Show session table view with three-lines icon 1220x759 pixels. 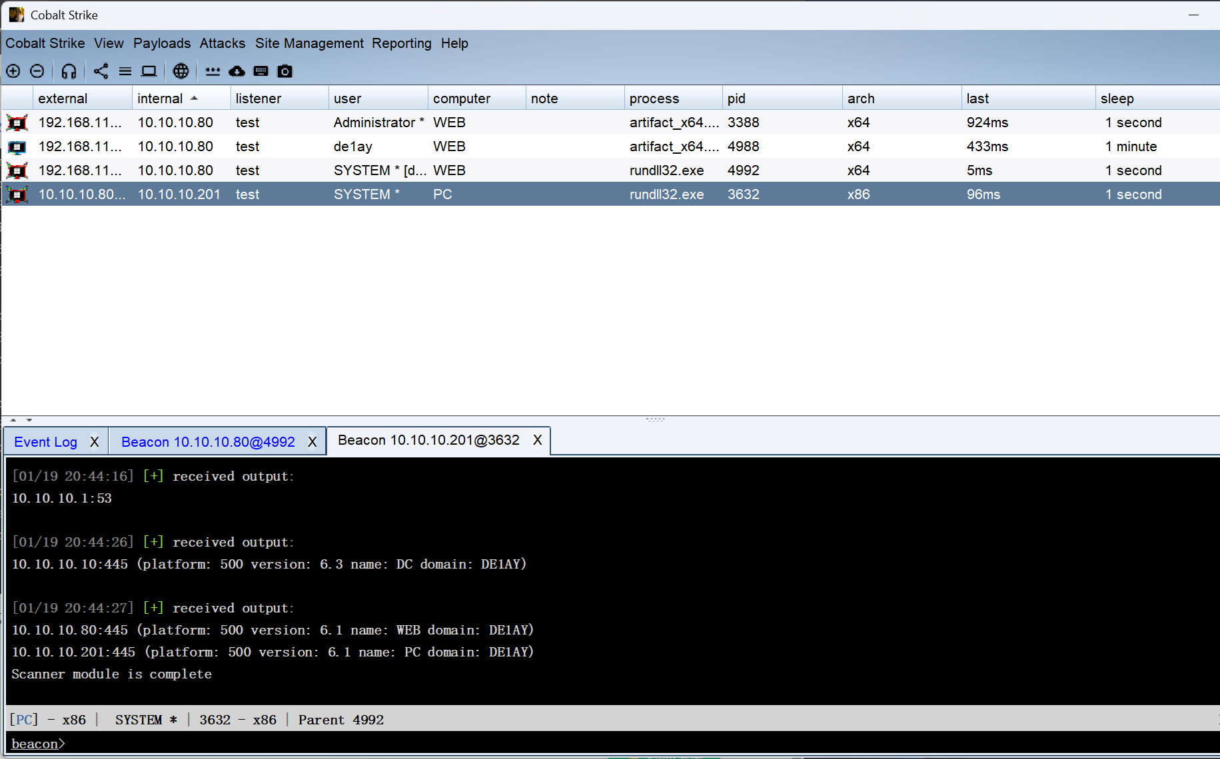[x=125, y=71]
